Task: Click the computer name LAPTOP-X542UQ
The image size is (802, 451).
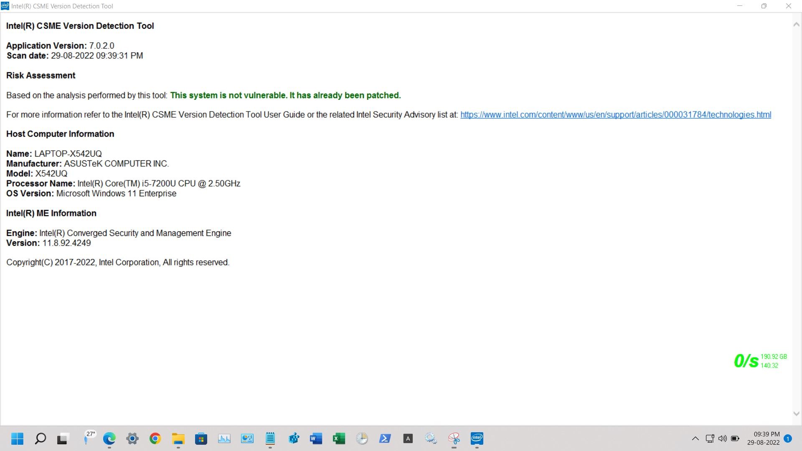Action: point(68,154)
